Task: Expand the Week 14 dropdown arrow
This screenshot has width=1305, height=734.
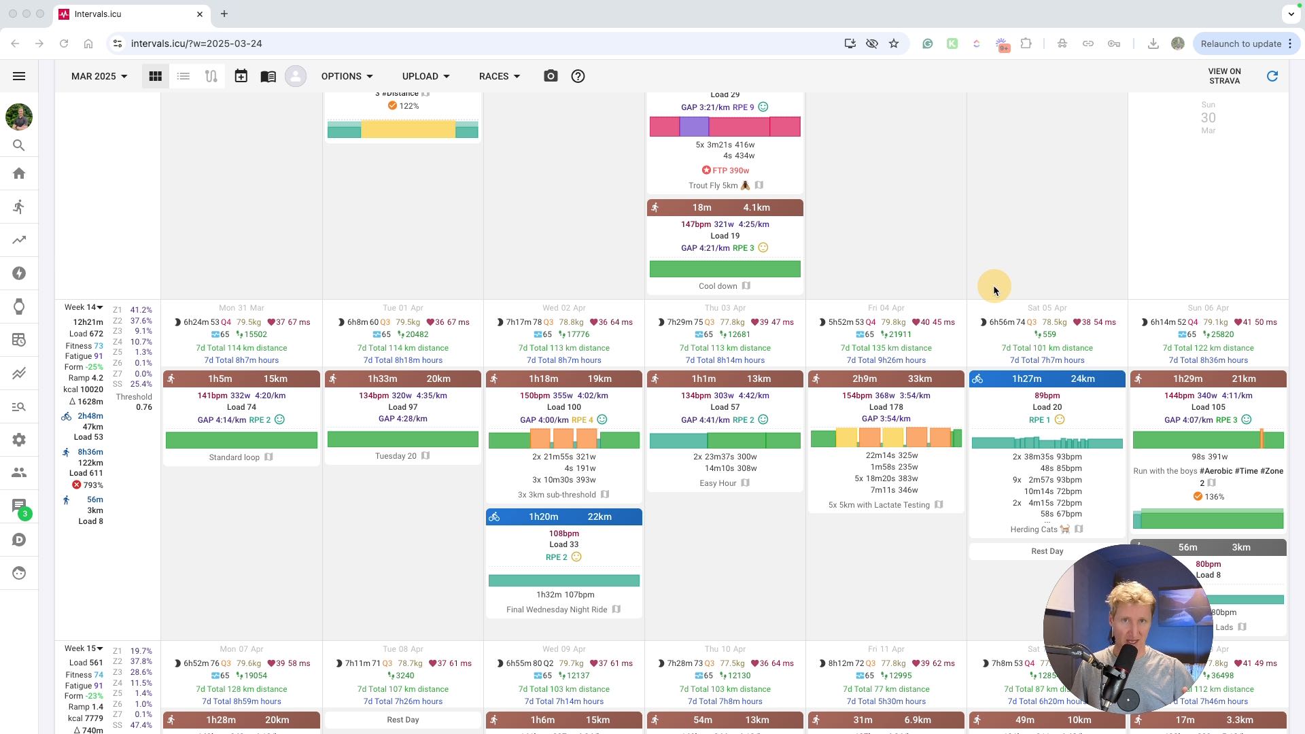Action: [100, 307]
